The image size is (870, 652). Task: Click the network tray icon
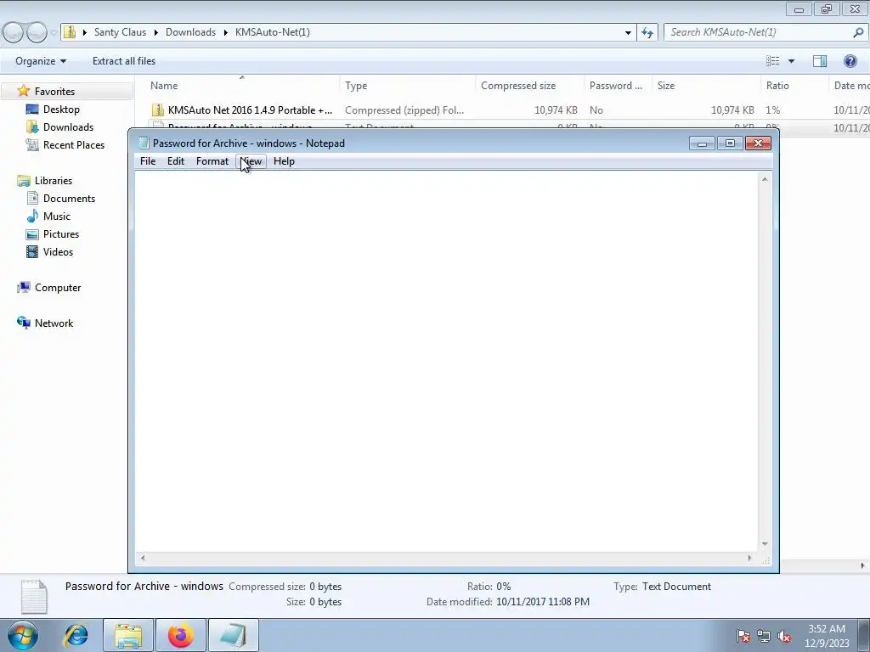point(764,636)
